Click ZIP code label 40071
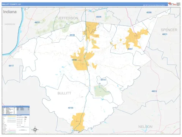This screenshot has height=137, width=182. click(x=165, y=34)
